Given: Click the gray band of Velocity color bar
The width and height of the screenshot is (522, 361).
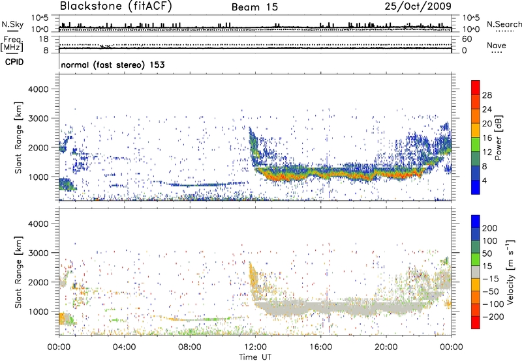Looking at the screenshot, I should pos(476,272).
